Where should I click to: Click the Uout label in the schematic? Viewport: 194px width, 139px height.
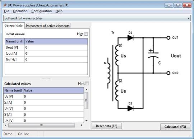point(176,56)
